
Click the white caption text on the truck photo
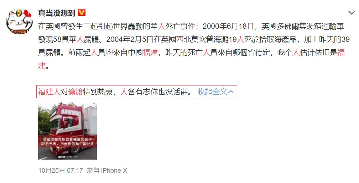pyautogui.click(x=68, y=141)
